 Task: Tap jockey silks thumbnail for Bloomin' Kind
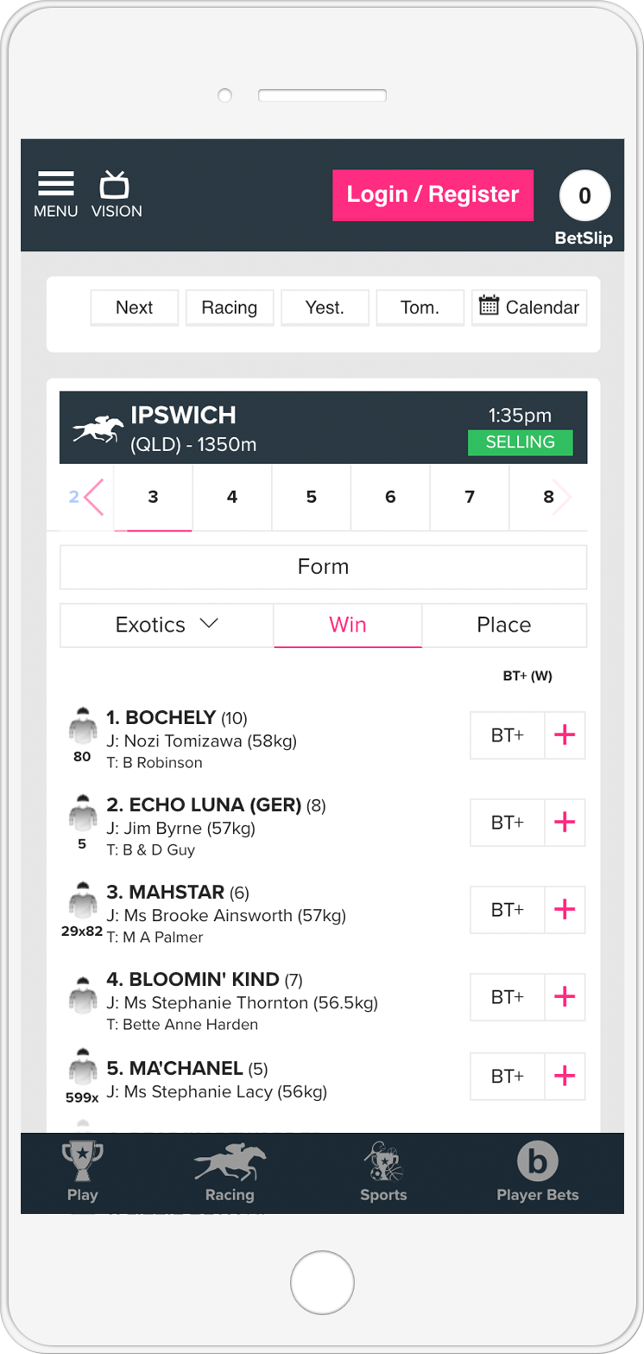coord(83,995)
